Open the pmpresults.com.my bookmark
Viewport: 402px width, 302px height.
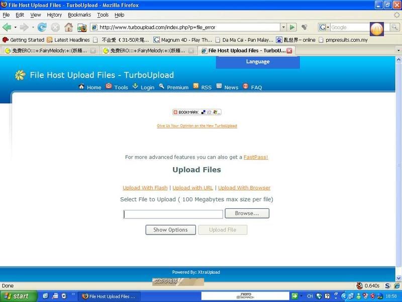click(343, 40)
